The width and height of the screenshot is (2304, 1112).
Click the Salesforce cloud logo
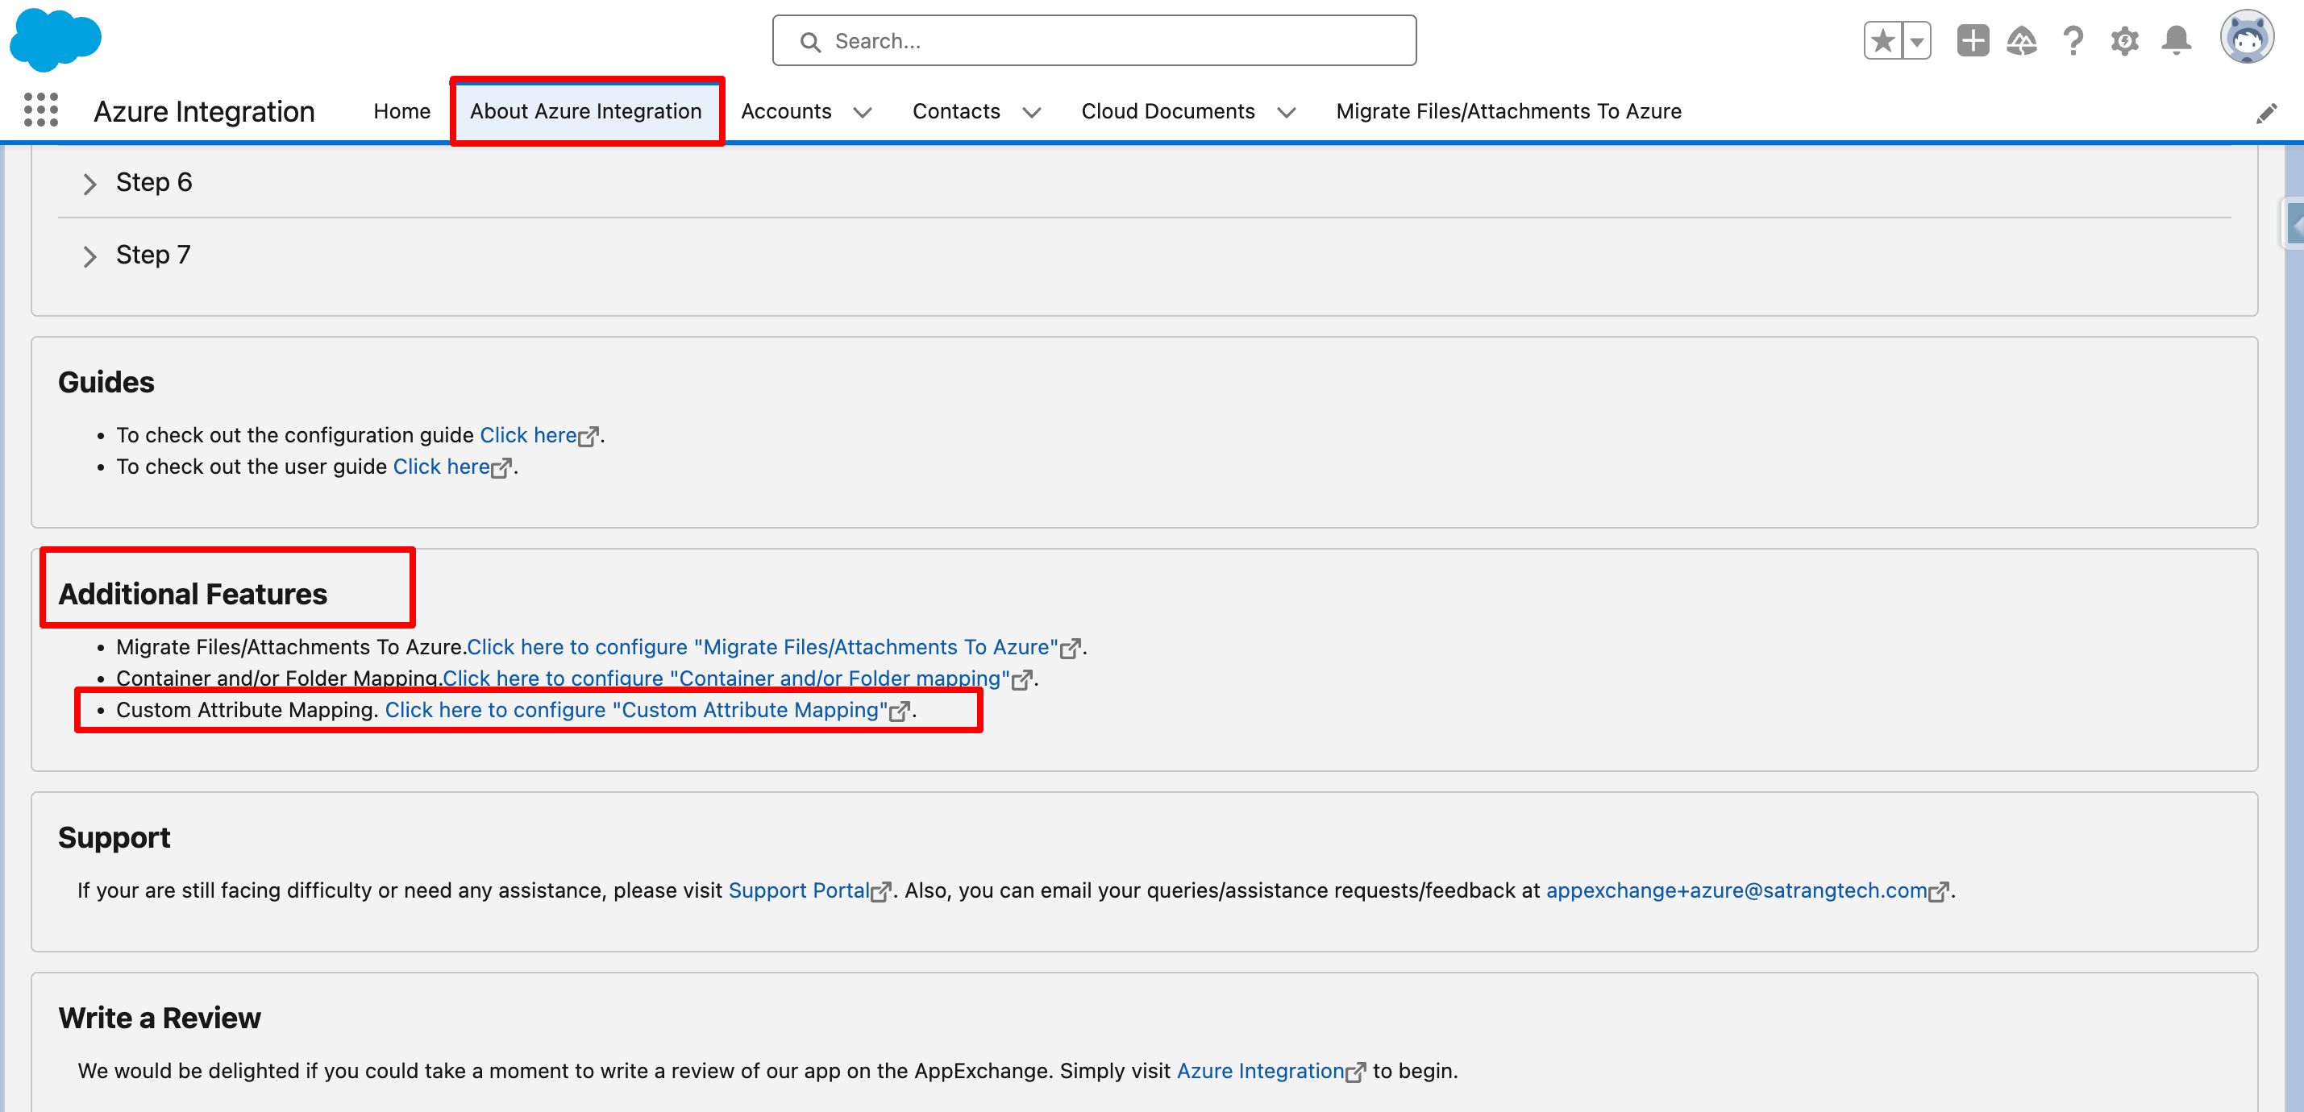click(56, 39)
